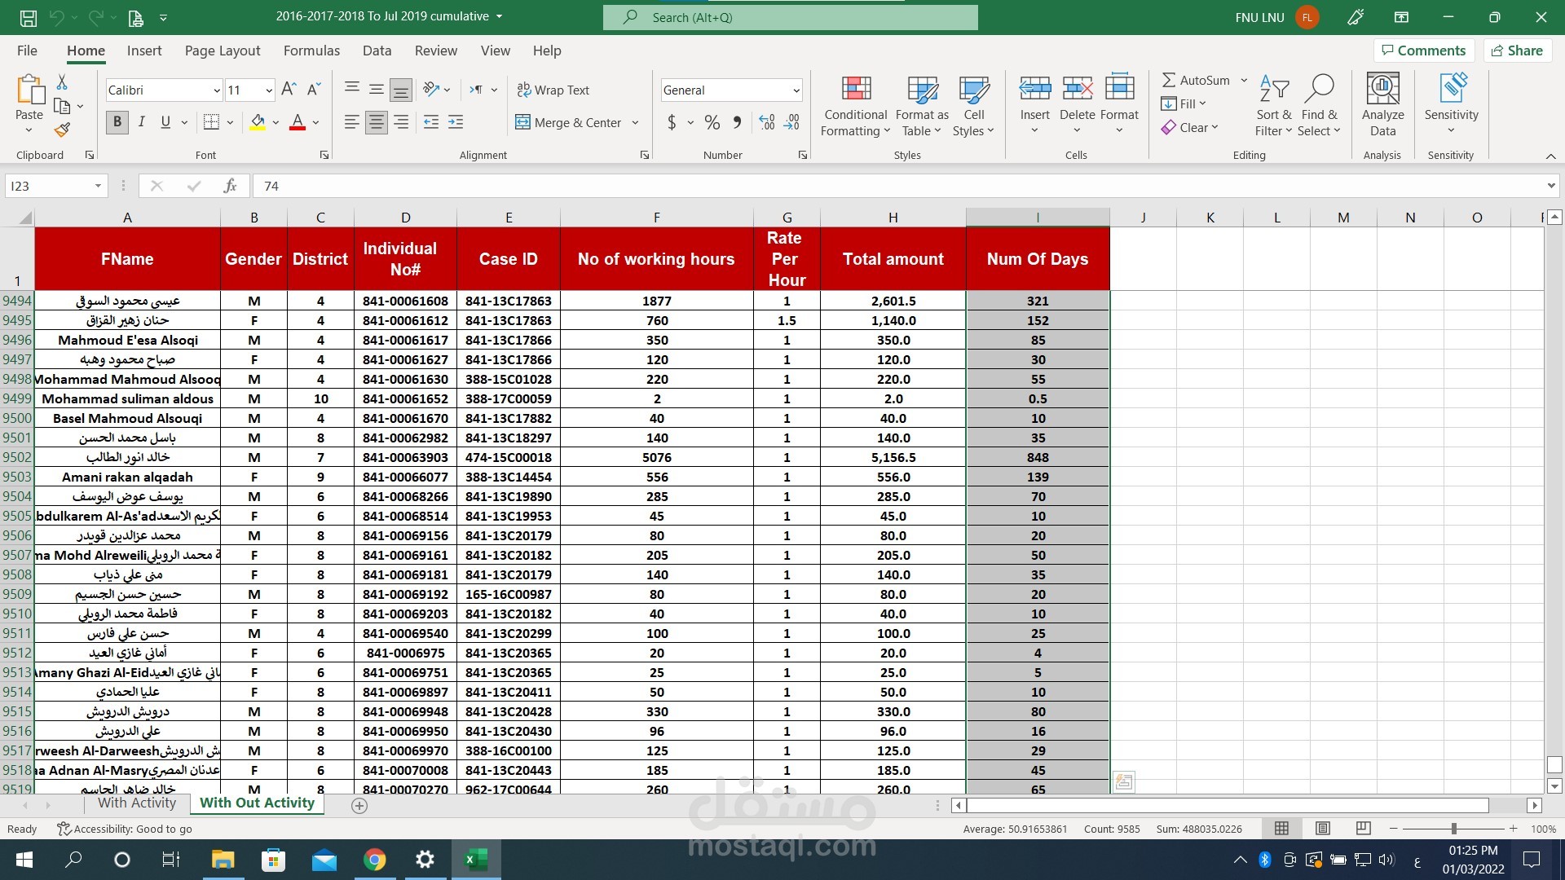Open Conditional Formatting menu
1565x880 pixels.
pyautogui.click(x=855, y=106)
